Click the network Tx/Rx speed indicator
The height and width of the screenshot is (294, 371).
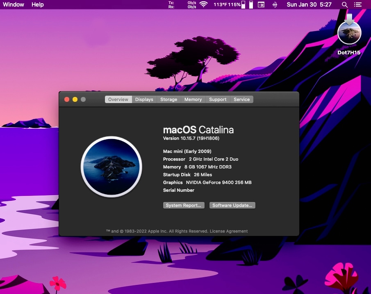[x=182, y=5]
